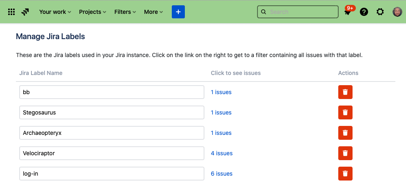The width and height of the screenshot is (406, 185).
Task: Open the user profile avatar
Action: (397, 12)
